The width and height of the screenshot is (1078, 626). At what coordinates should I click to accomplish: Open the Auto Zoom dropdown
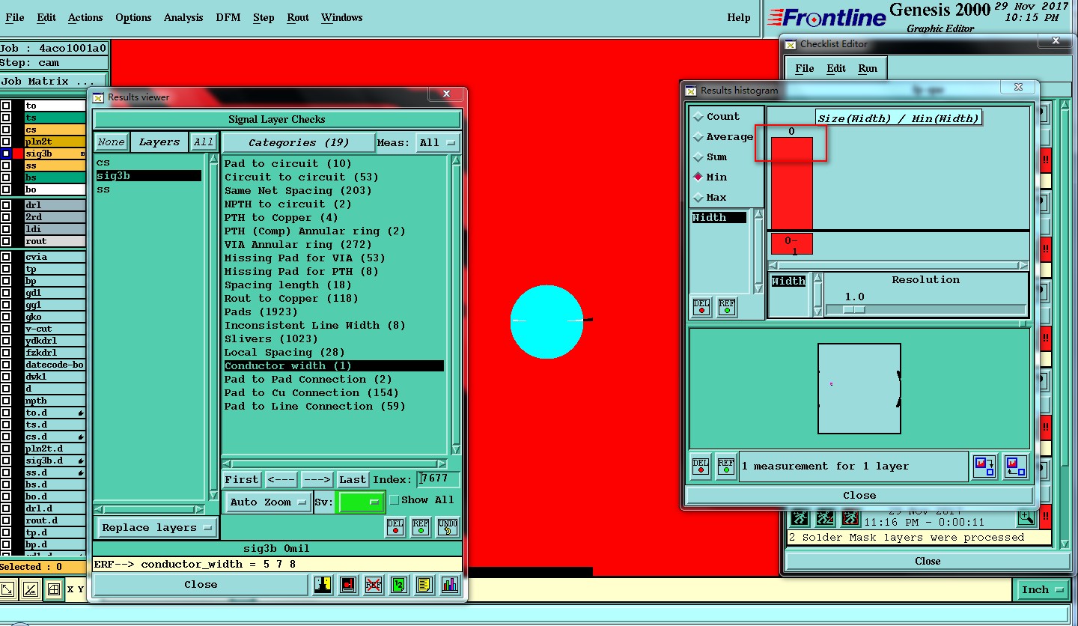pos(267,502)
